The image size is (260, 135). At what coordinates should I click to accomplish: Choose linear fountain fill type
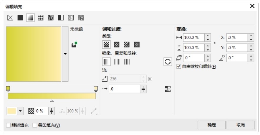coord(106,44)
